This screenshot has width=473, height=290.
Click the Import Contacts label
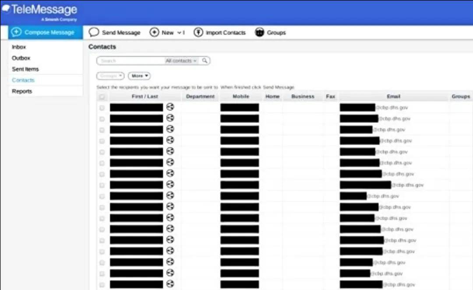click(x=226, y=32)
